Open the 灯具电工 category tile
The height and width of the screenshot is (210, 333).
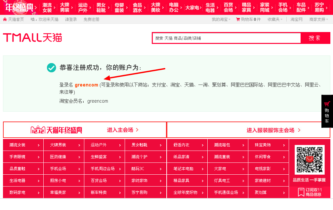(x=228, y=181)
